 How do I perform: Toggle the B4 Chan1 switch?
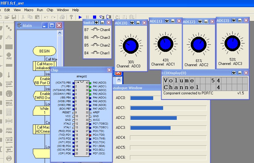(x=95, y=53)
